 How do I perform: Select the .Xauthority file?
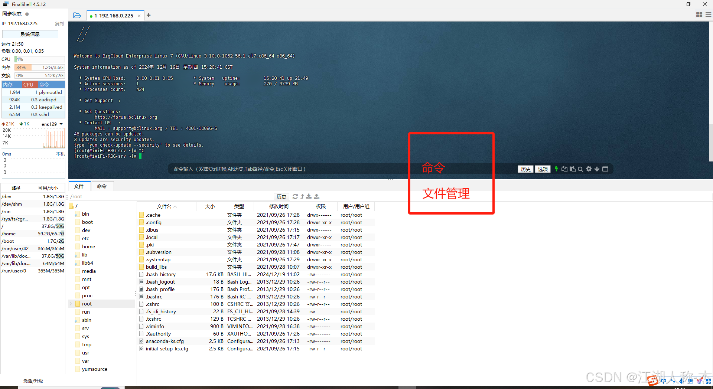click(256, 334)
